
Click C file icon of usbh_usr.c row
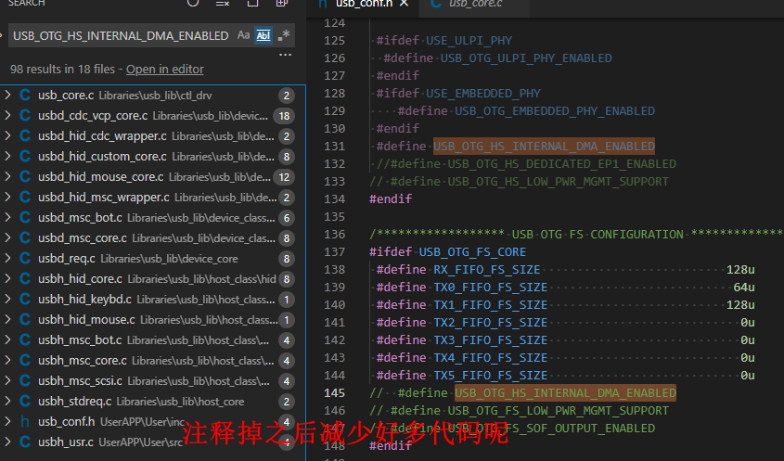(25, 442)
